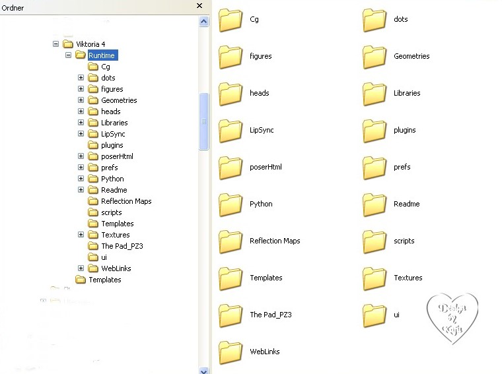Open the scripts folder icon in right pane
Image resolution: width=502 pixels, height=374 pixels.
pyautogui.click(x=375, y=241)
